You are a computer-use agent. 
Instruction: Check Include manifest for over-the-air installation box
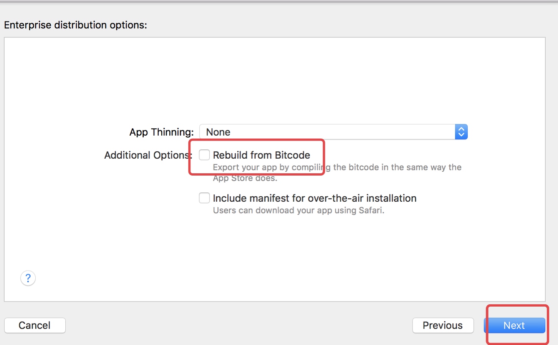click(204, 198)
